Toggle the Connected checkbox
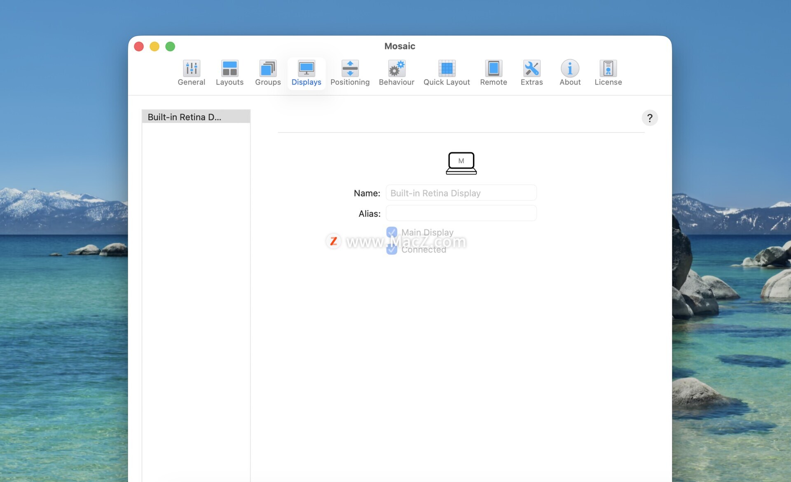 [x=392, y=249]
